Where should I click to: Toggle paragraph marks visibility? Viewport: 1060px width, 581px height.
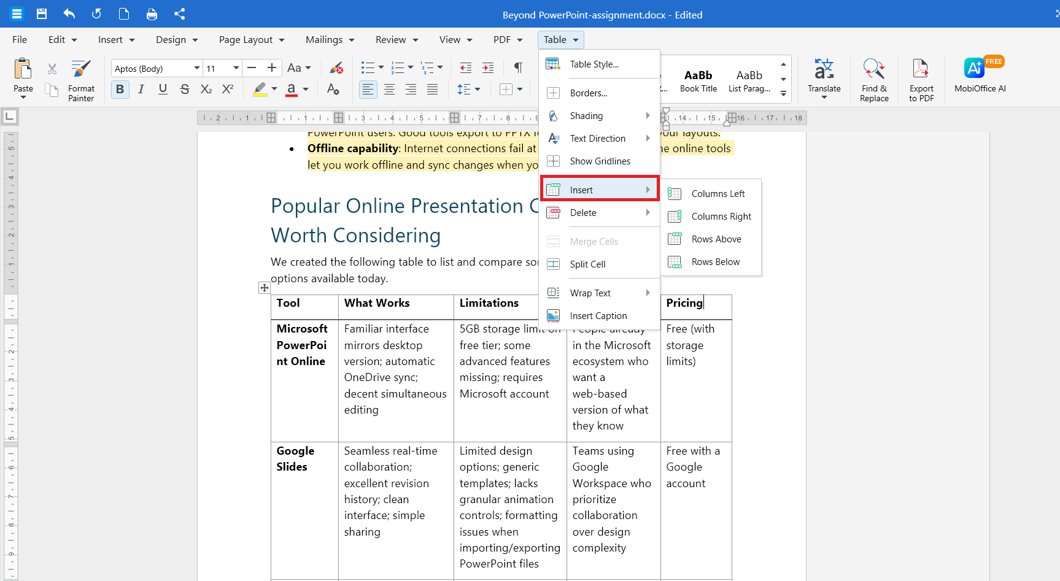pyautogui.click(x=518, y=67)
